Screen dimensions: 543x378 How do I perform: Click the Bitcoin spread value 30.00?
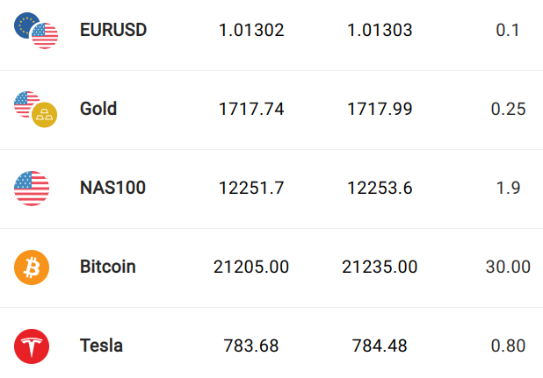click(508, 267)
